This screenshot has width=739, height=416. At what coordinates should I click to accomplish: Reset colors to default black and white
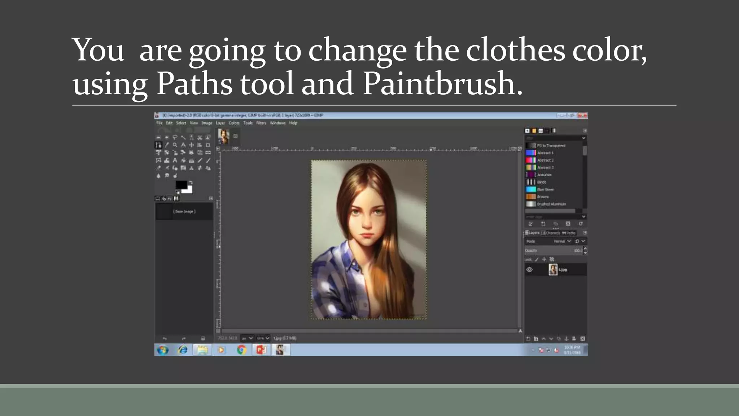(177, 192)
